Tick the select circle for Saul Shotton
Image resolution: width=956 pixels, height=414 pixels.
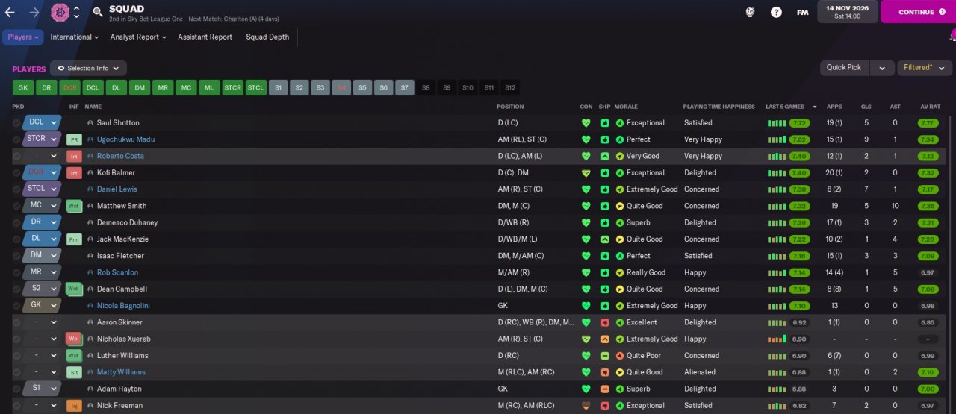pyautogui.click(x=16, y=123)
